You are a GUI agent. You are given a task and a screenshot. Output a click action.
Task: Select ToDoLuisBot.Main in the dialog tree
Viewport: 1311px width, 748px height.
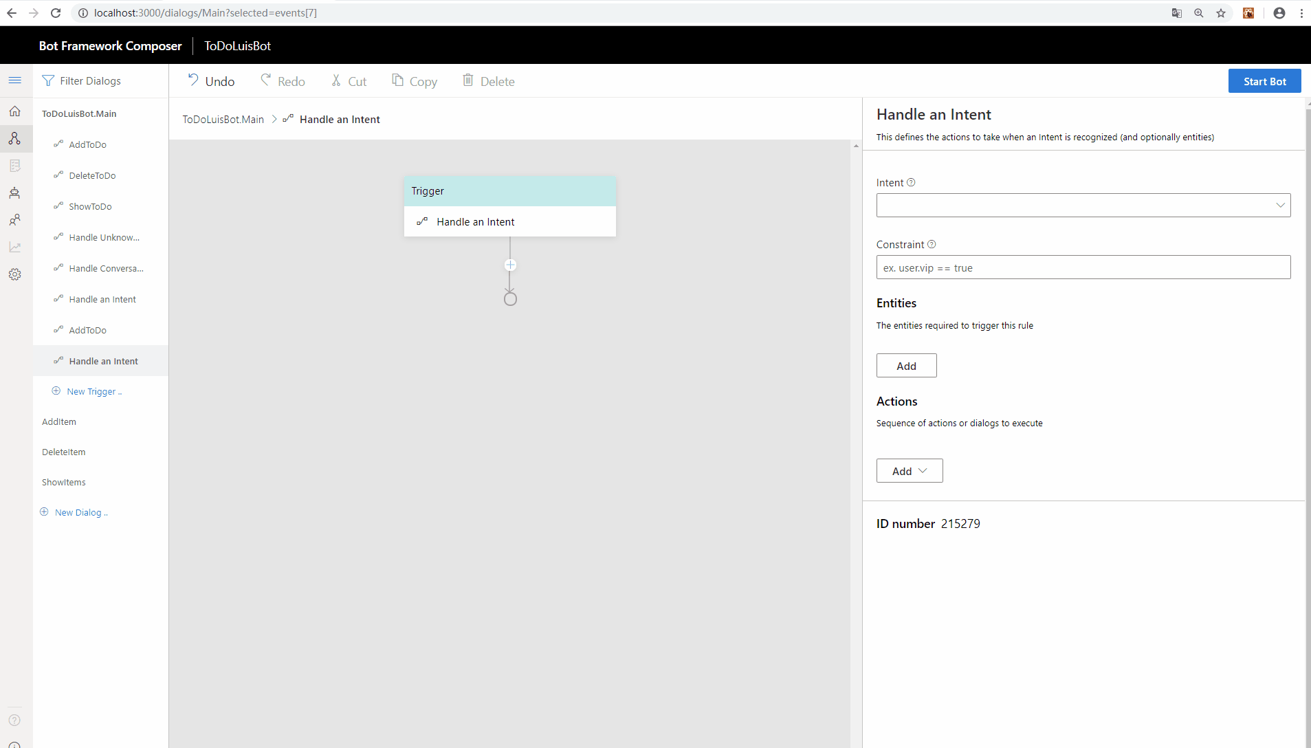coord(79,113)
